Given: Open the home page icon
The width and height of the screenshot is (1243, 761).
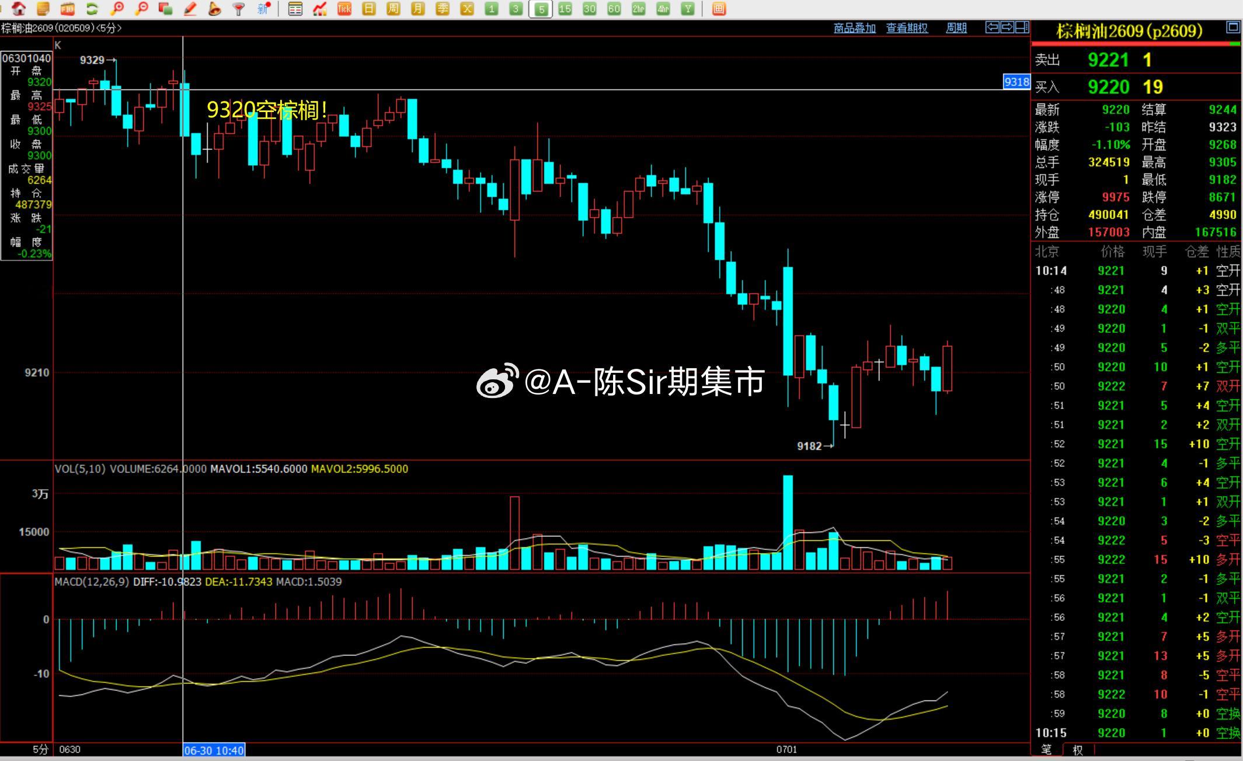Looking at the screenshot, I should (19, 9).
